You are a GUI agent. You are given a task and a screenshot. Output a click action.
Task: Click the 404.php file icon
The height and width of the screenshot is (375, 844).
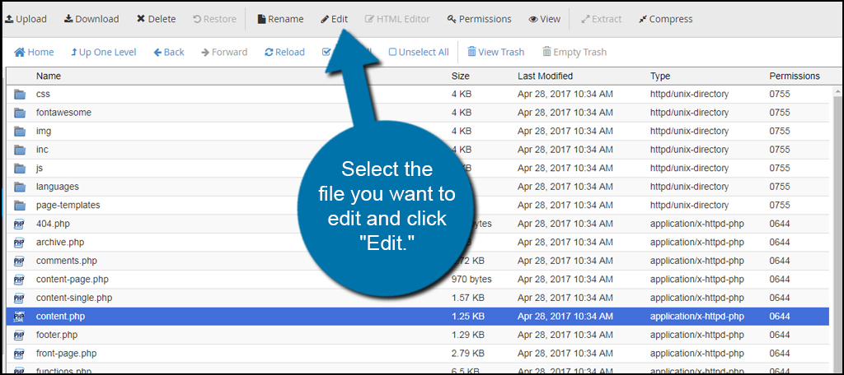[x=20, y=224]
